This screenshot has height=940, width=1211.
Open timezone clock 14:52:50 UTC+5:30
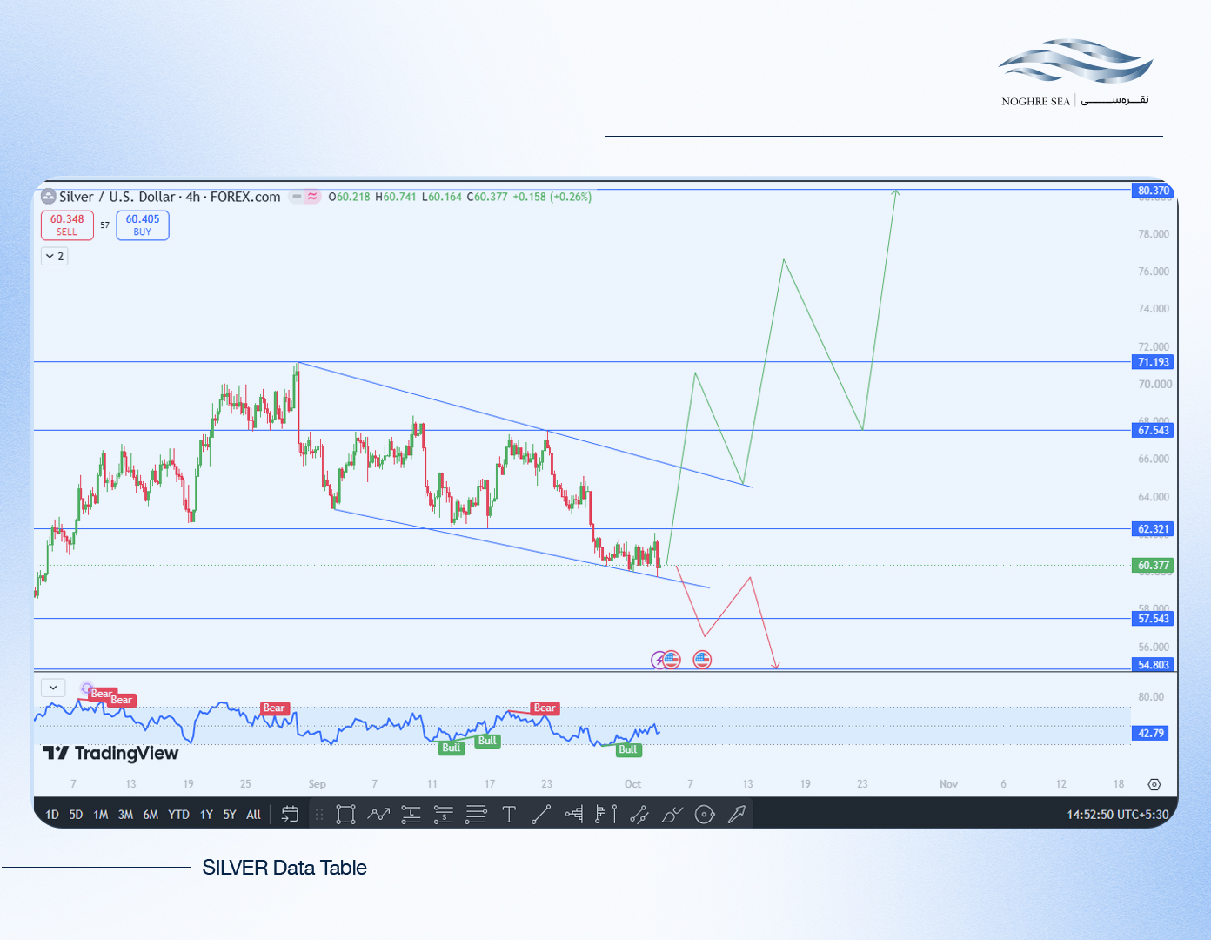pos(1118,815)
